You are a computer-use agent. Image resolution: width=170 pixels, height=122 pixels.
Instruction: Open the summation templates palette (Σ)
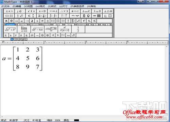[x=42, y=16]
